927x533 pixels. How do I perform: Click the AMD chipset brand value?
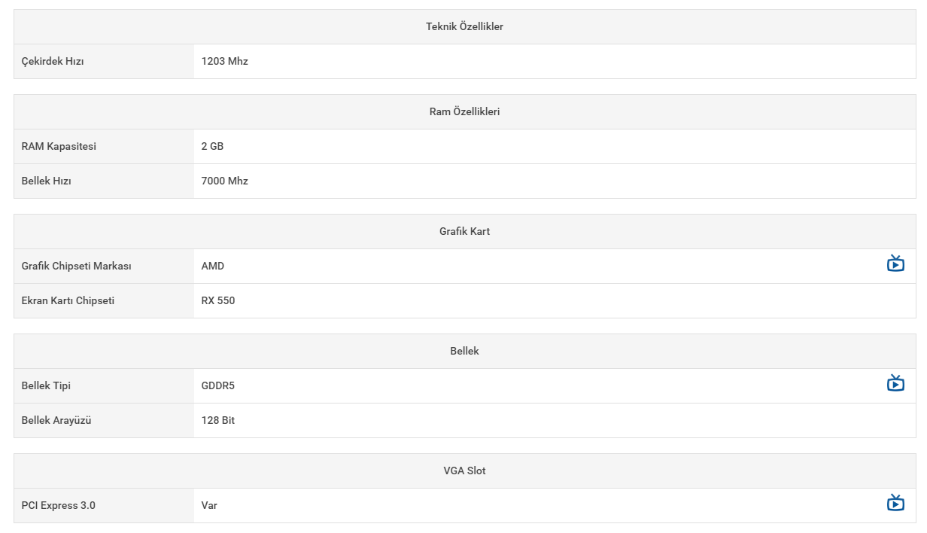click(x=213, y=266)
